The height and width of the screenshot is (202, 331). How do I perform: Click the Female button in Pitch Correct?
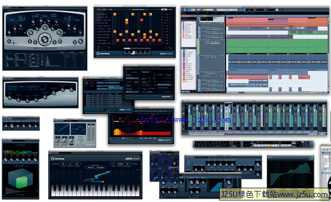121,163
